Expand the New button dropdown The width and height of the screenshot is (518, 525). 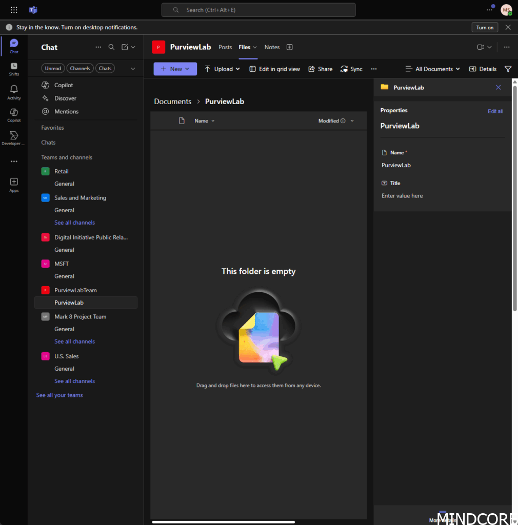[175, 69]
